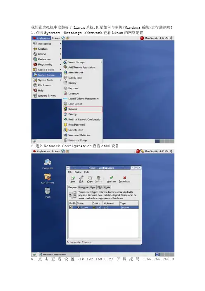Image resolution: width=205 pixels, height=291 pixels.
Task: Click the clock showing Mon Sep 26, 4:40 PM
Action: (157, 151)
